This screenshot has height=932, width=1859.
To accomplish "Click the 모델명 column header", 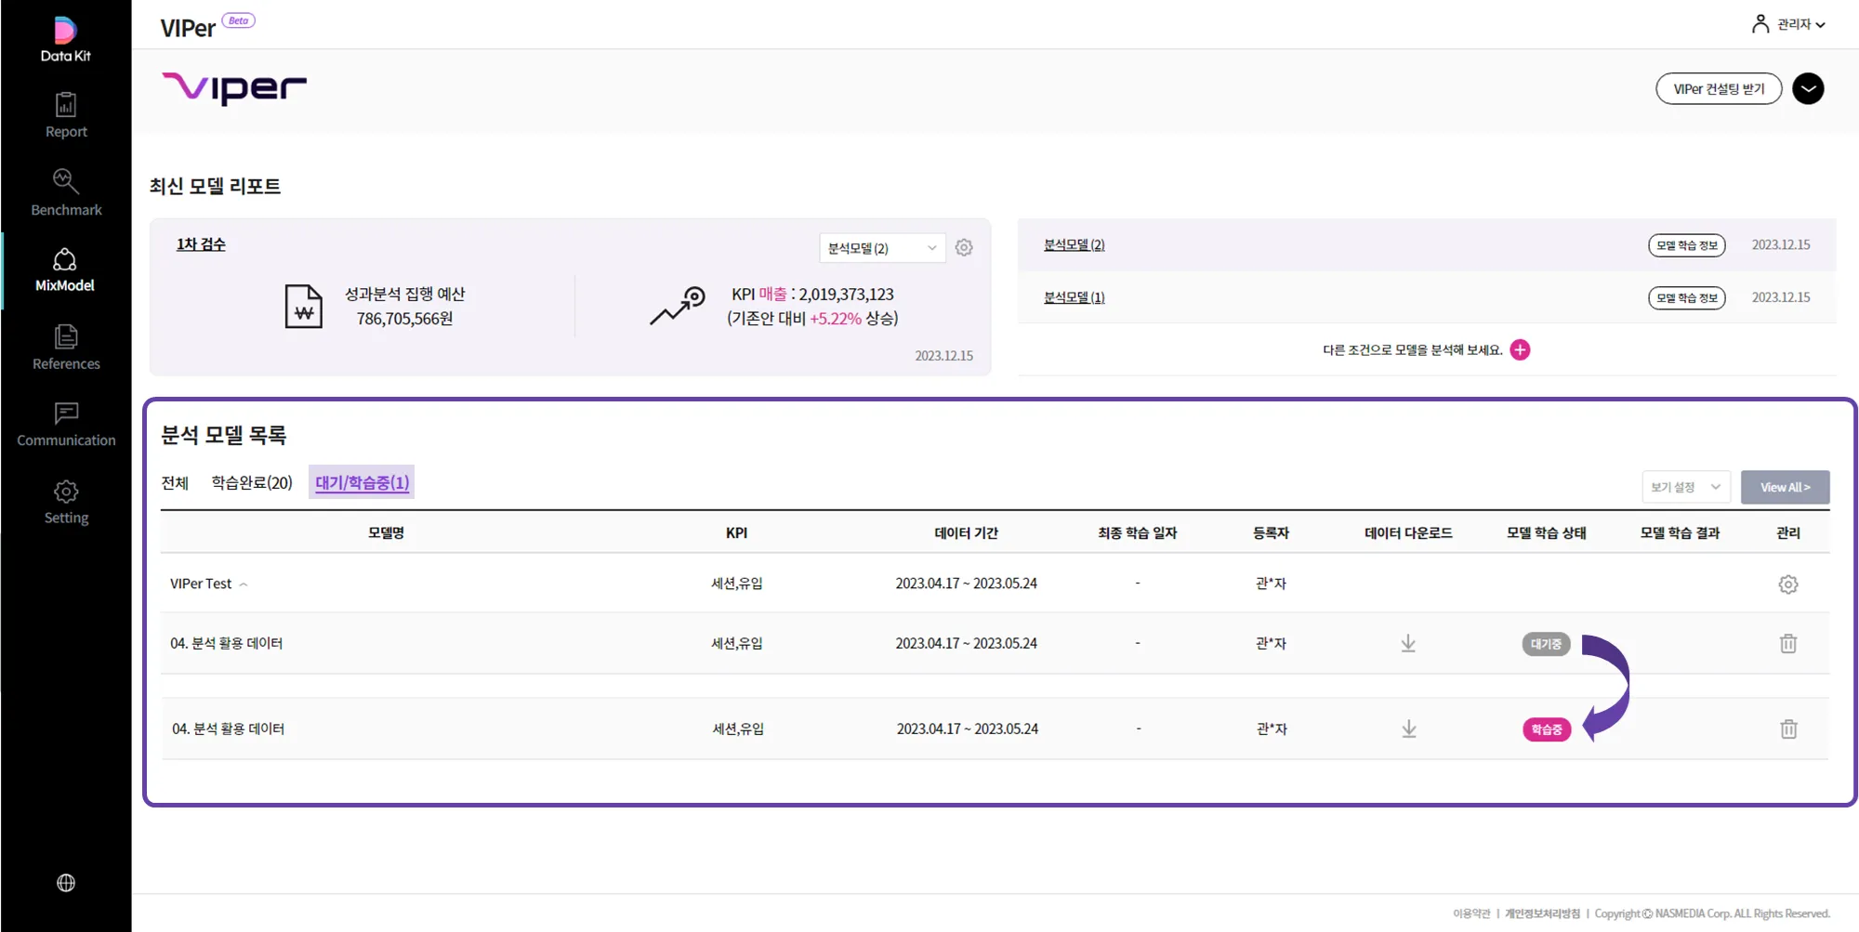I will point(386,533).
